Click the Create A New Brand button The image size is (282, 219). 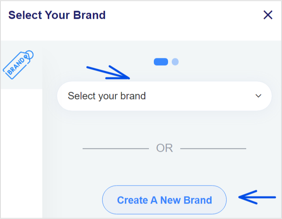(164, 200)
